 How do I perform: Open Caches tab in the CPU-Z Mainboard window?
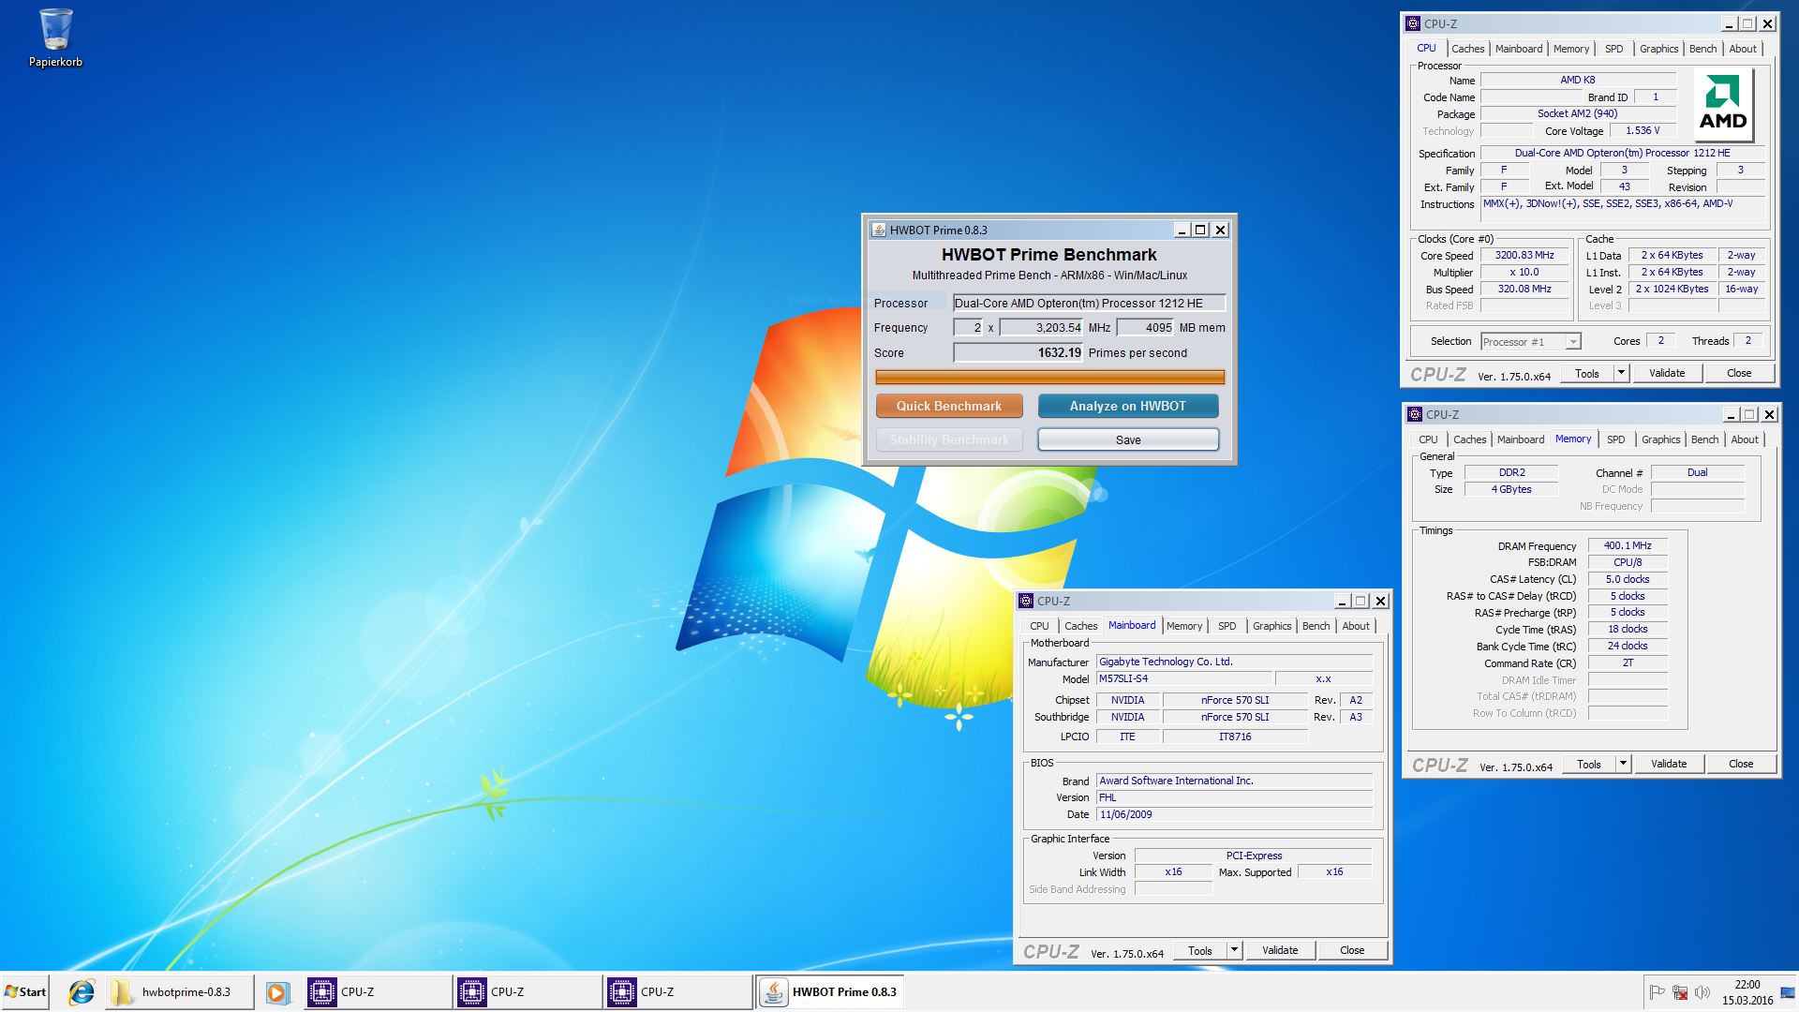point(1080,626)
